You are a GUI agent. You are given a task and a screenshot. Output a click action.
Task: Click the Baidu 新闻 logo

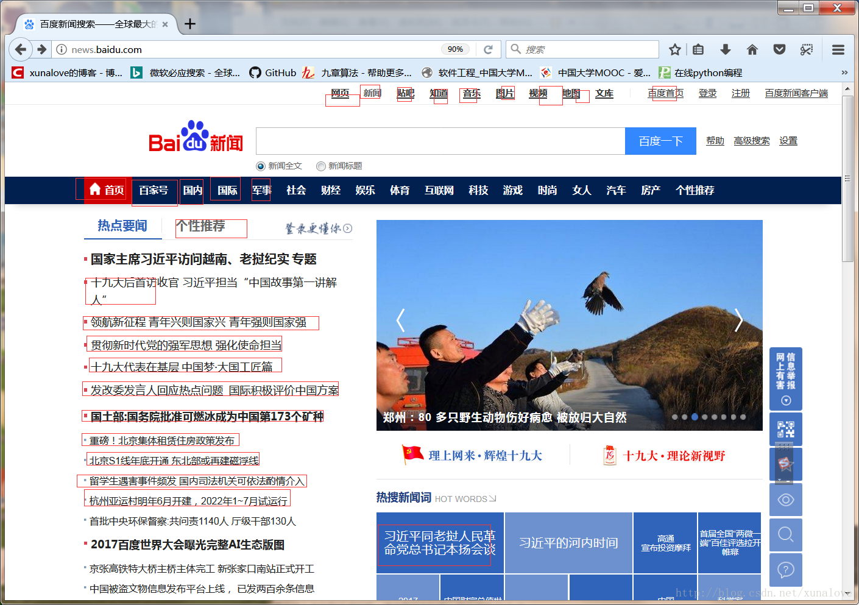coord(196,136)
